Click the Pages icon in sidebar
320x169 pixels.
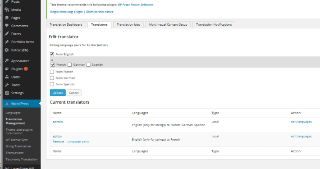7,18
